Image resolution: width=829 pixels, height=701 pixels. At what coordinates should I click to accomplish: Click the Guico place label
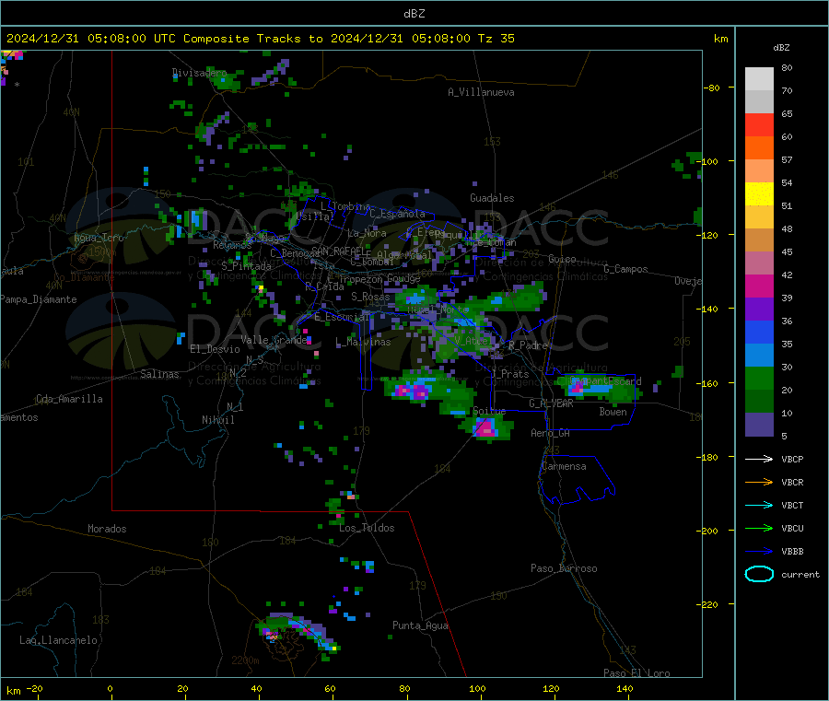[x=562, y=259]
